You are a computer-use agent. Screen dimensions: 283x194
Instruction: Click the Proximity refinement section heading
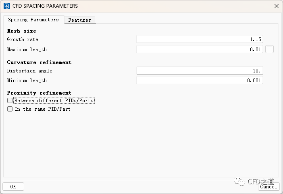click(x=39, y=93)
